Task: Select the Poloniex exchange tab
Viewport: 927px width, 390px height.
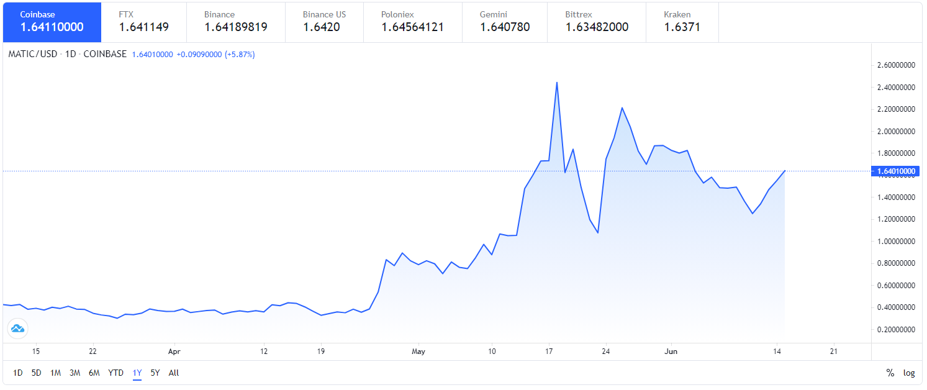Action: [413, 22]
